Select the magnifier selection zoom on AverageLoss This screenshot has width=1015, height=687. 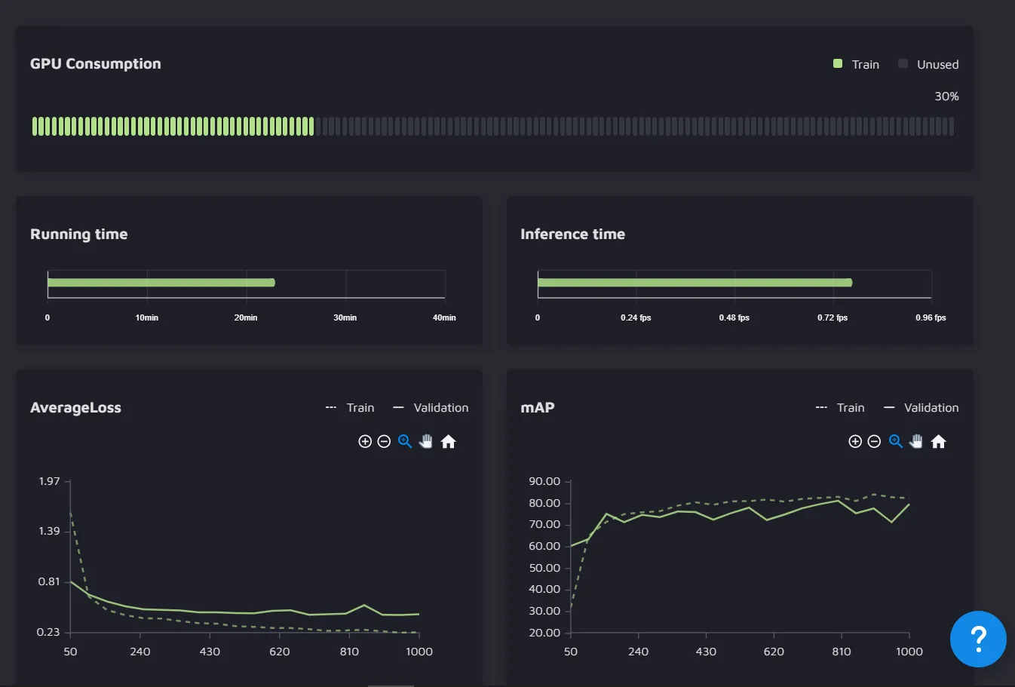click(405, 442)
